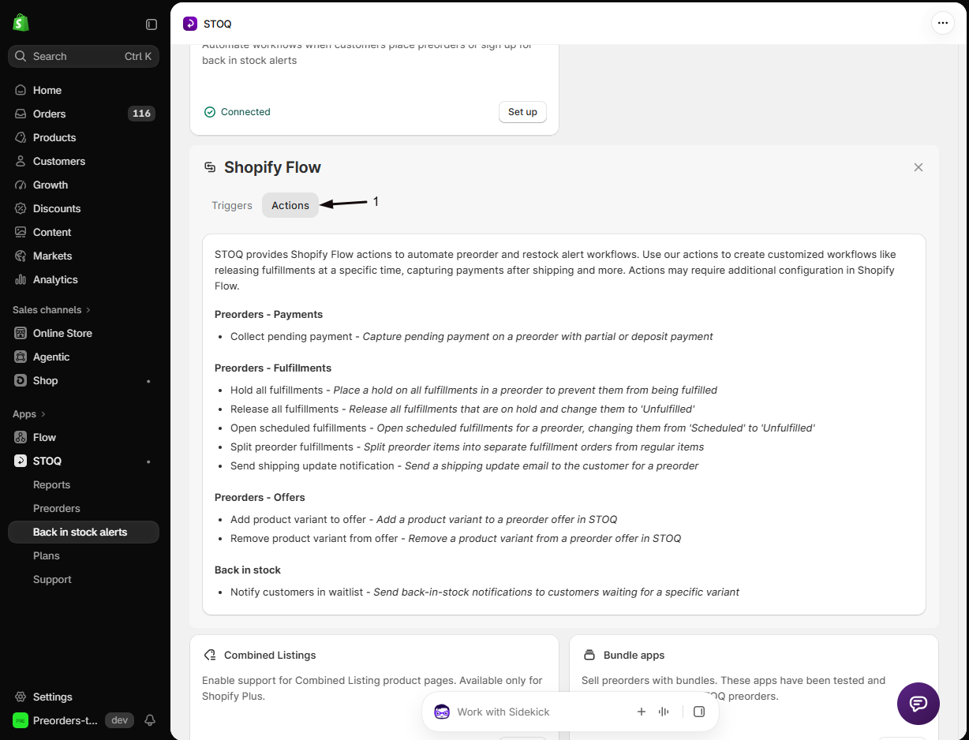Expand the Sales channels section

51,310
